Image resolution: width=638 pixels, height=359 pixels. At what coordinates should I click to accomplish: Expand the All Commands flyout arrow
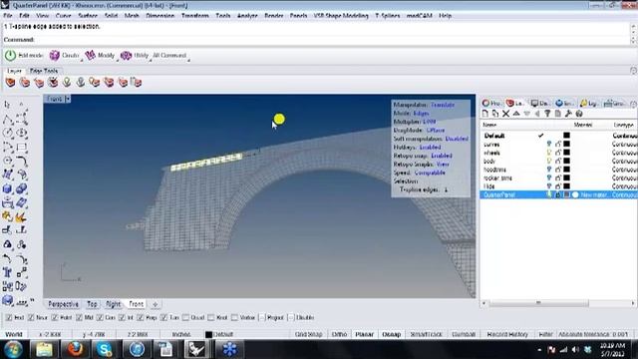(188, 60)
